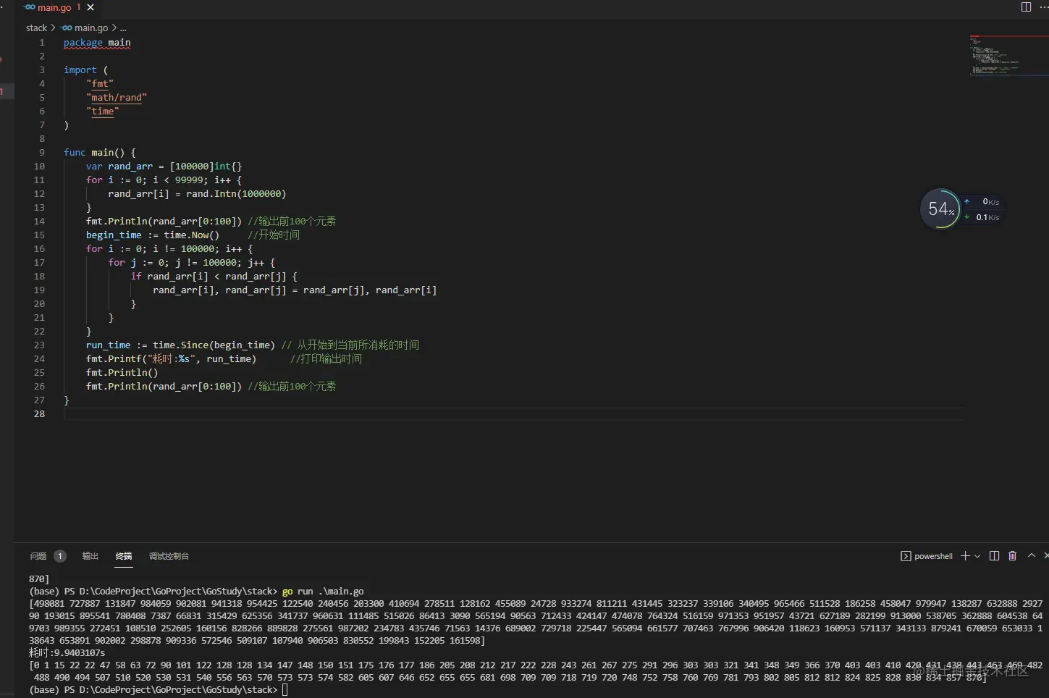Viewport: 1049px width, 698px height.
Task: Click the '0.1K/s' download speed readout
Action: [987, 217]
